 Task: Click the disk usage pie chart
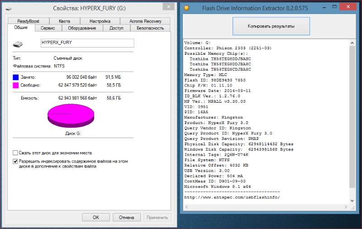click(x=71, y=116)
